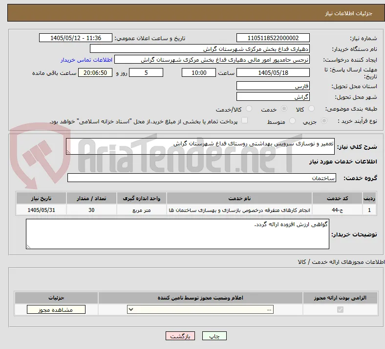Click the ساعت field showing 10:00
385x349 pixels.
coord(199,73)
